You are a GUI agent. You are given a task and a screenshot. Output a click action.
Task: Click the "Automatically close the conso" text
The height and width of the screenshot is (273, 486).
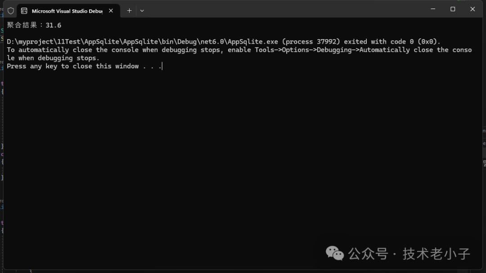pos(415,50)
